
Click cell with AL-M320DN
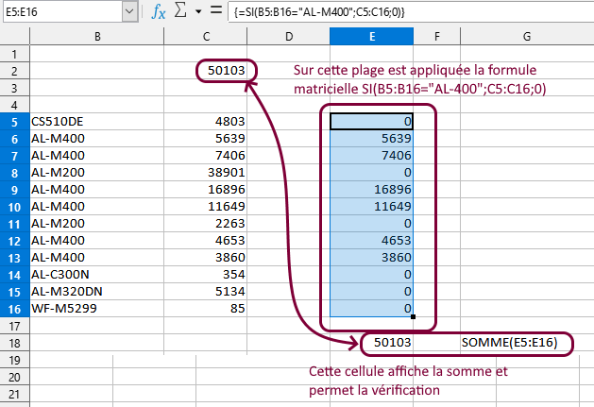coord(97,292)
